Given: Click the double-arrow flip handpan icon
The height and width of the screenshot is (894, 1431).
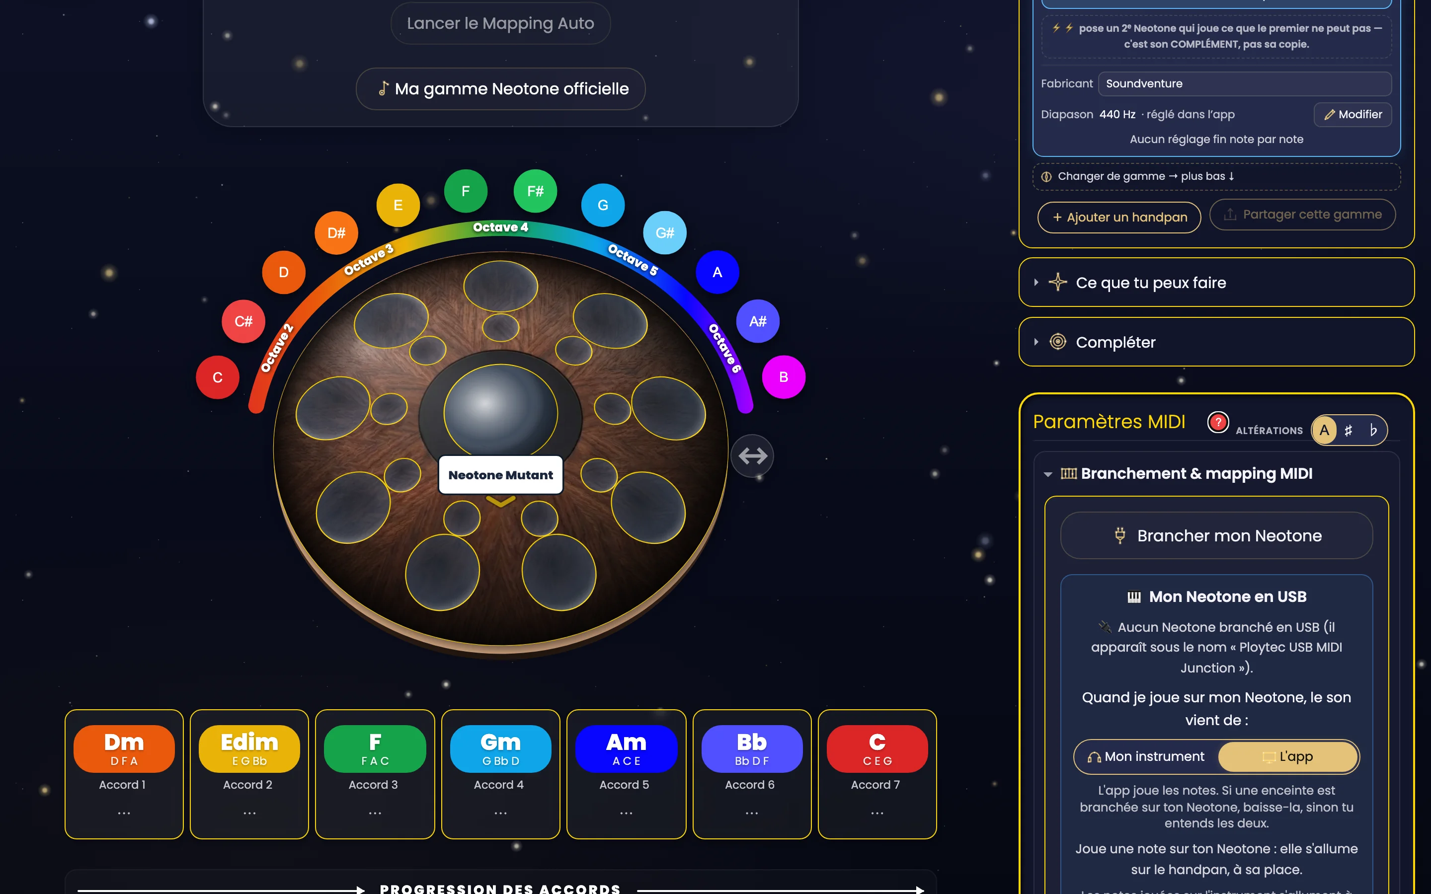Looking at the screenshot, I should coord(752,456).
